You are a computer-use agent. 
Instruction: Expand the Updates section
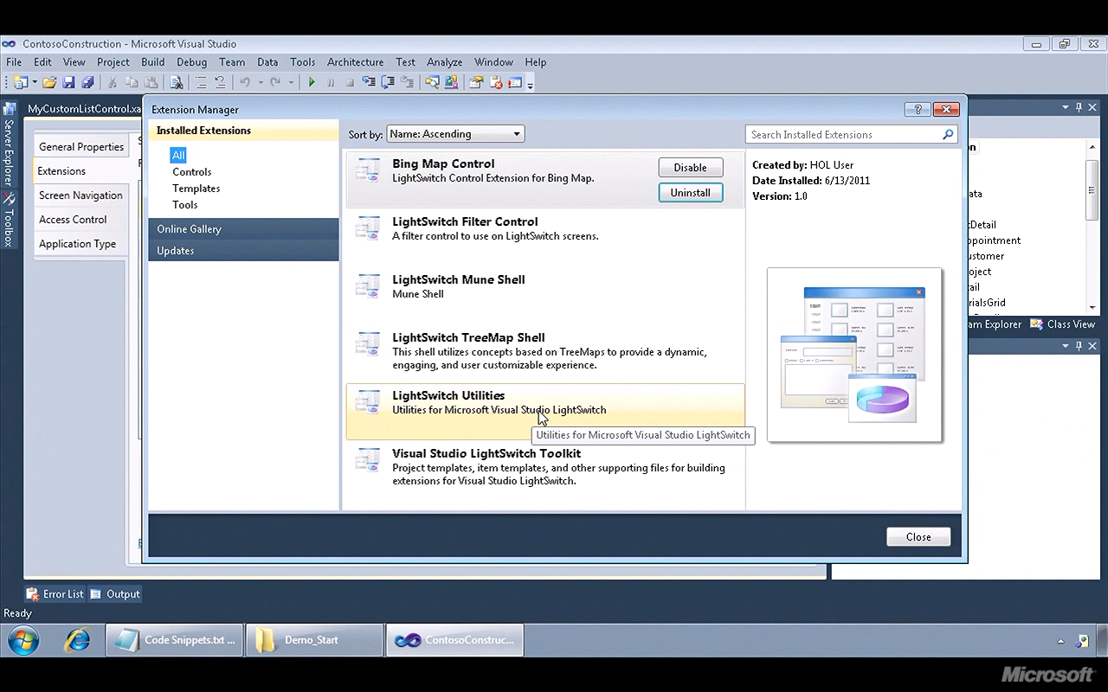coord(243,251)
